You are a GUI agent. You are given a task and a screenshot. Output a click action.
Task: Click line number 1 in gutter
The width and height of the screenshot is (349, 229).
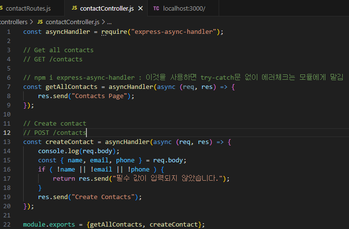(x=9, y=32)
